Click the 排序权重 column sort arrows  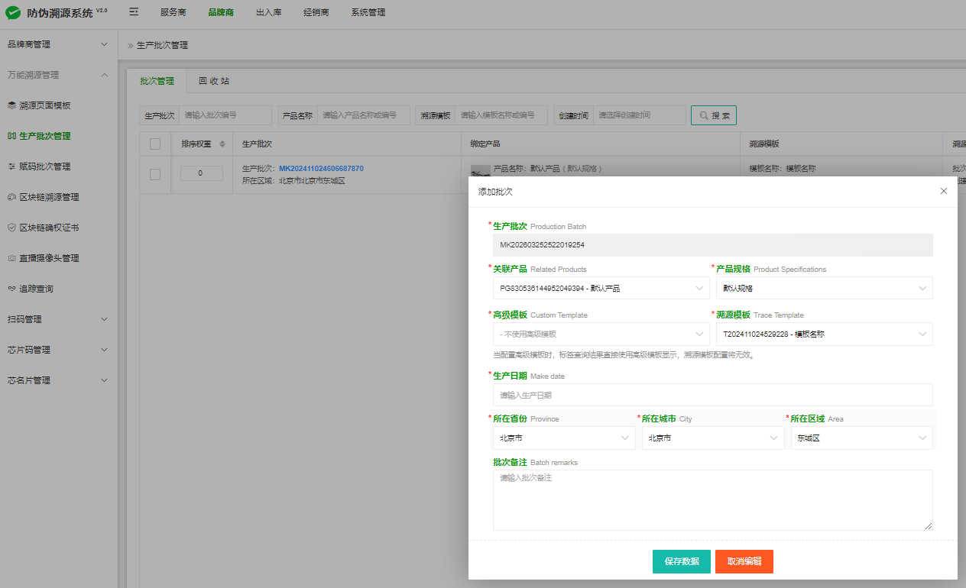tap(222, 144)
